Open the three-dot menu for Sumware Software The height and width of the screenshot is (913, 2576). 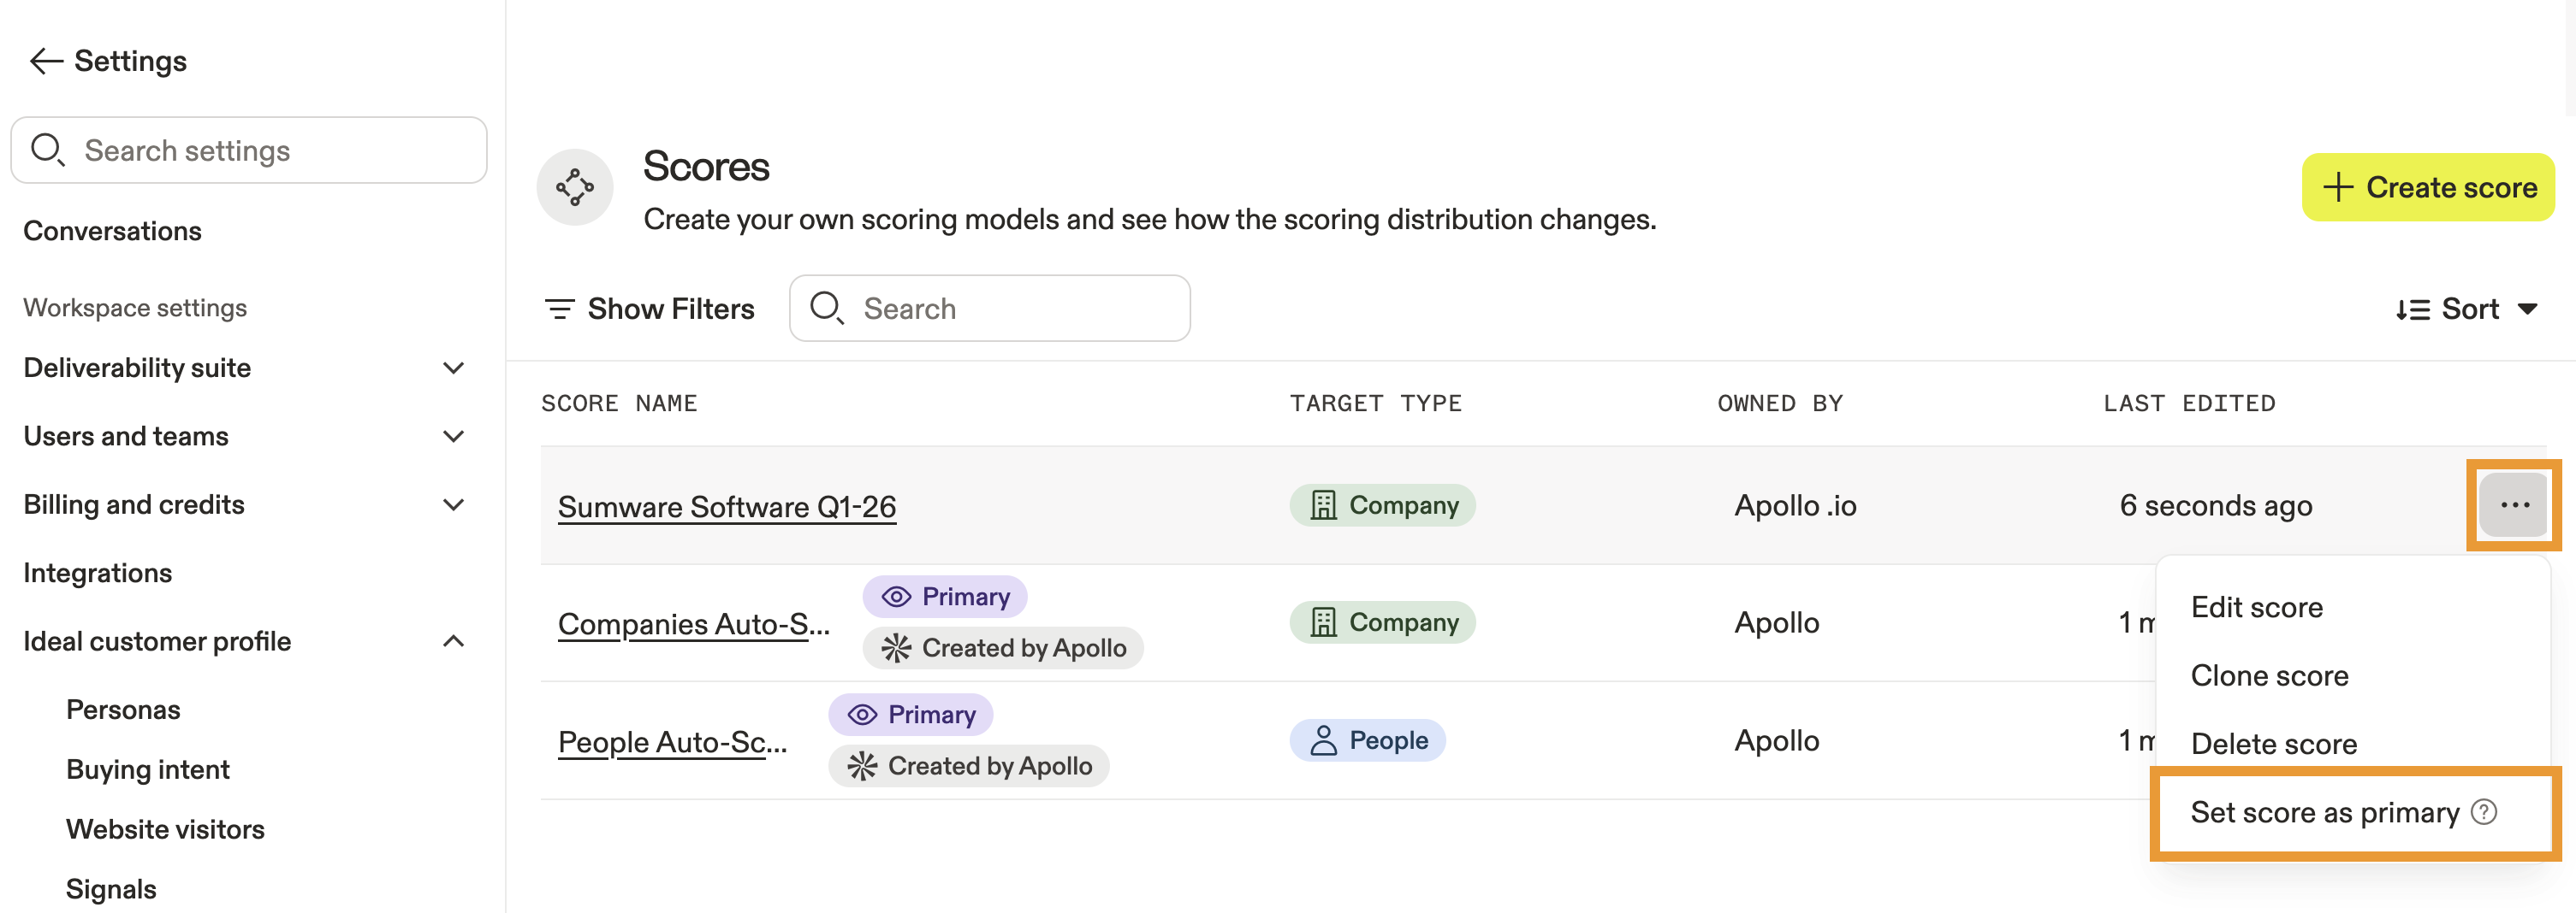2514,505
